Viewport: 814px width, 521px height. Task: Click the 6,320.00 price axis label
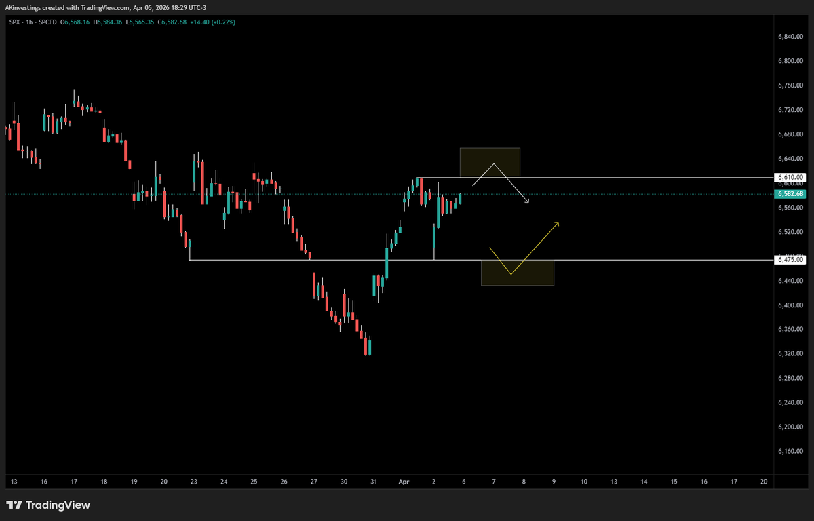[x=790, y=354]
